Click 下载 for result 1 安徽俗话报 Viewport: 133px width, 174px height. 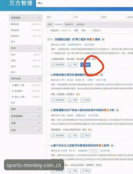tap(73, 65)
